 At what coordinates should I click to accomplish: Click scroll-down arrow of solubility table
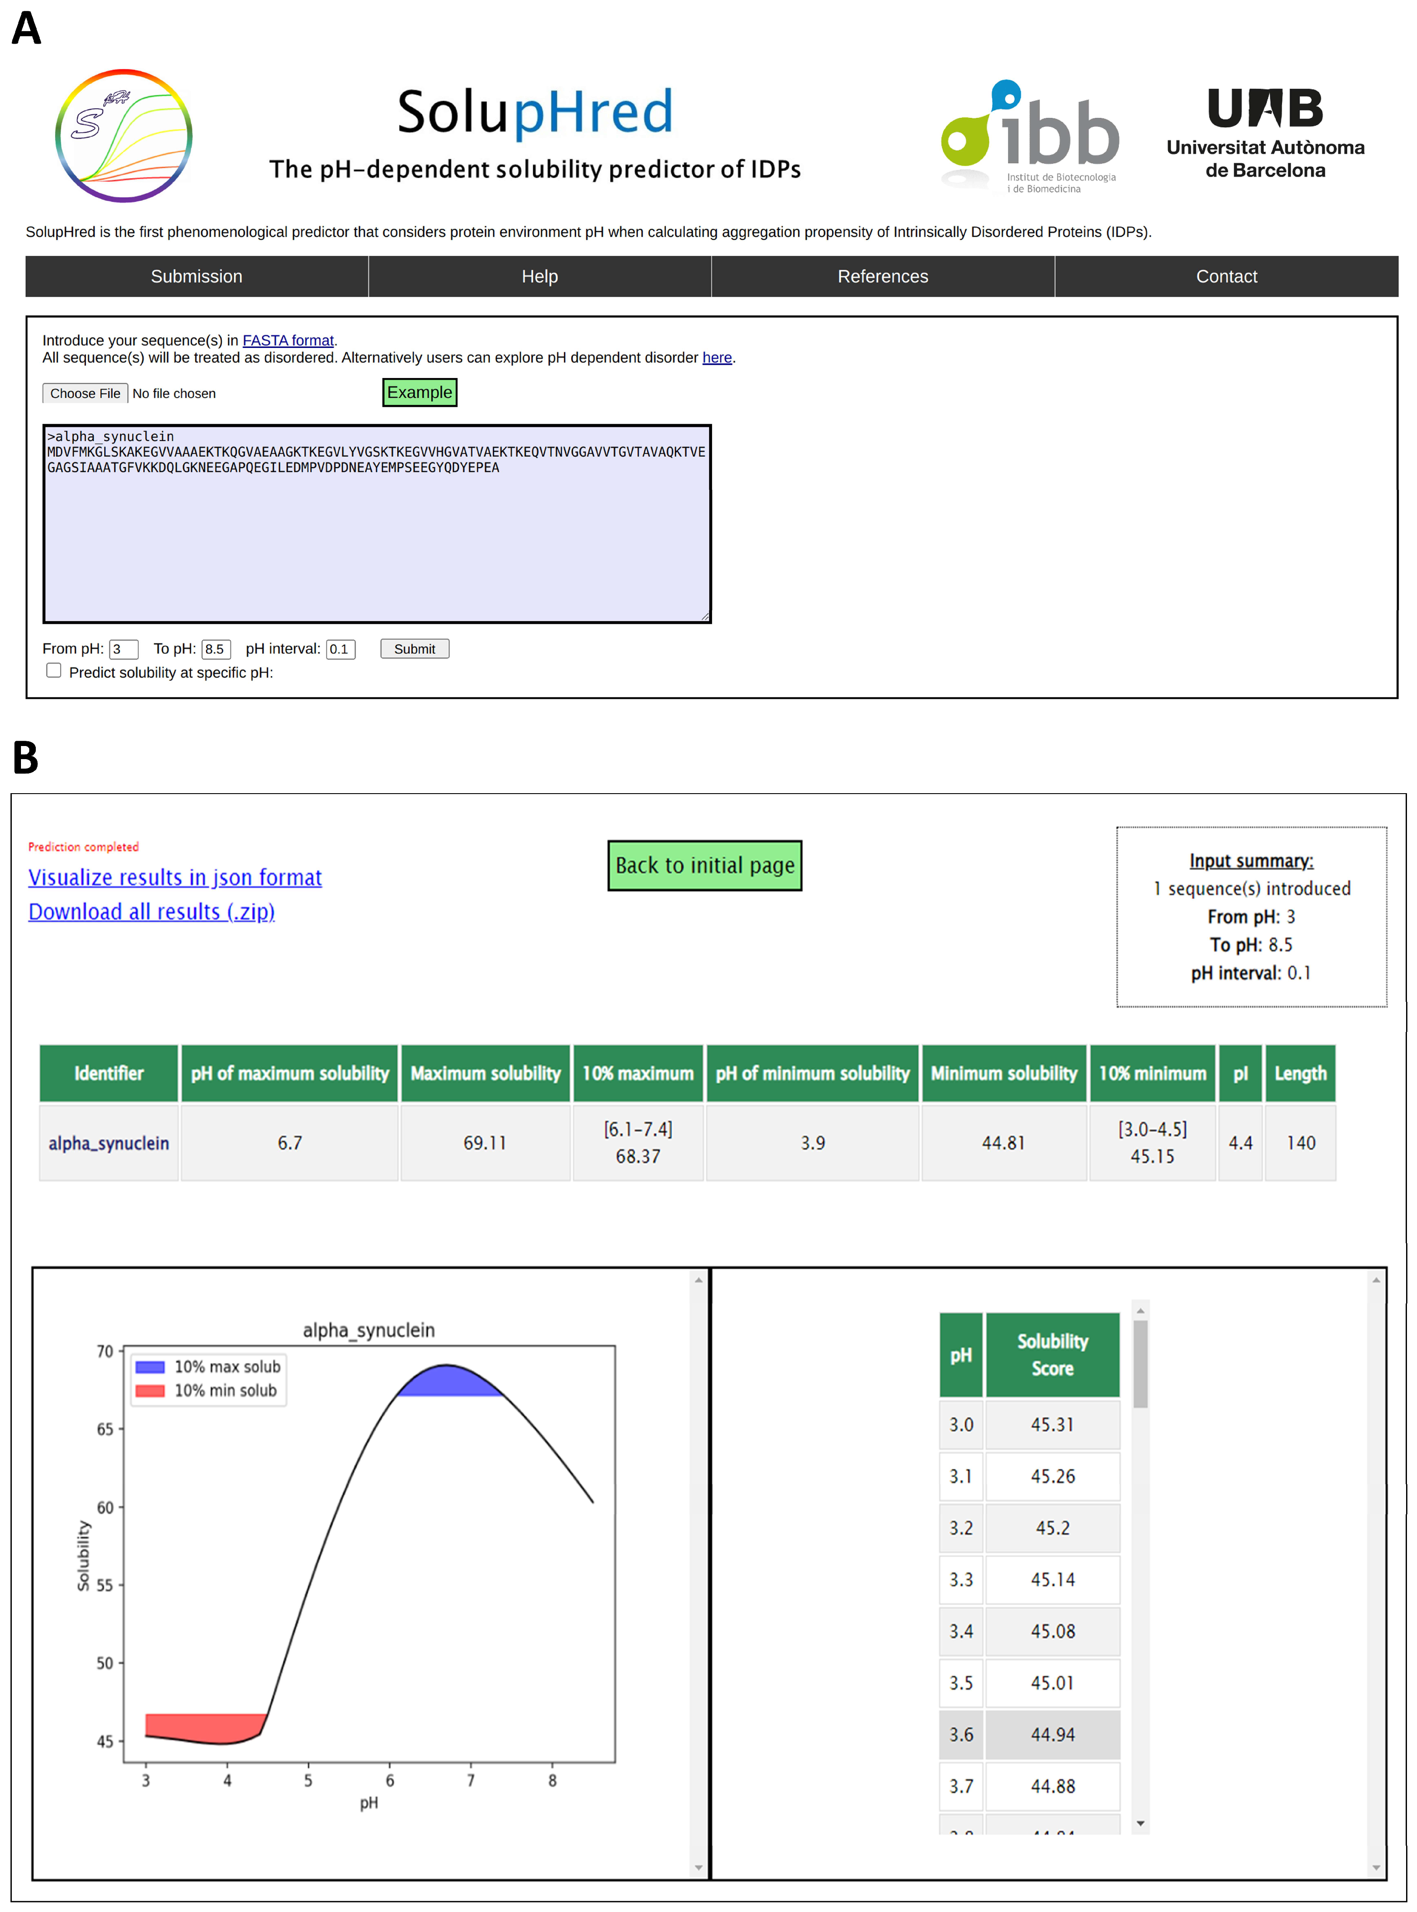[1140, 1823]
